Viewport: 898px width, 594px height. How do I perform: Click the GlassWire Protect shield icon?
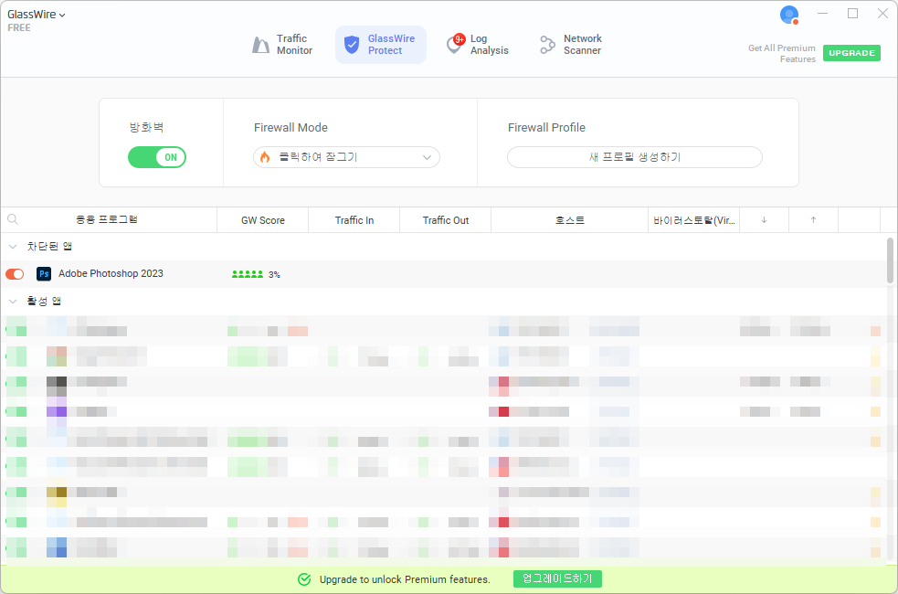(x=352, y=45)
